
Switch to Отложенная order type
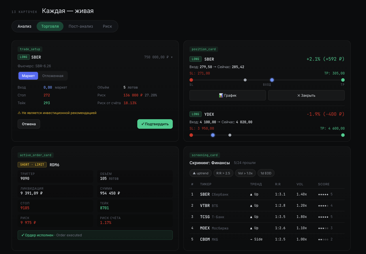tap(53, 76)
